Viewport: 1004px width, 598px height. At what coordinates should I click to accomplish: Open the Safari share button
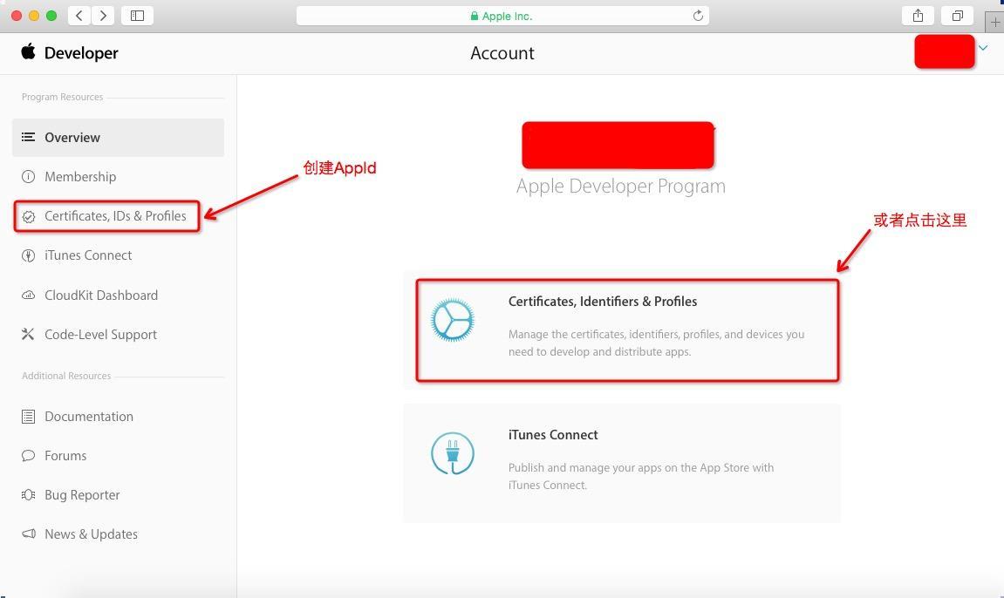[x=918, y=16]
